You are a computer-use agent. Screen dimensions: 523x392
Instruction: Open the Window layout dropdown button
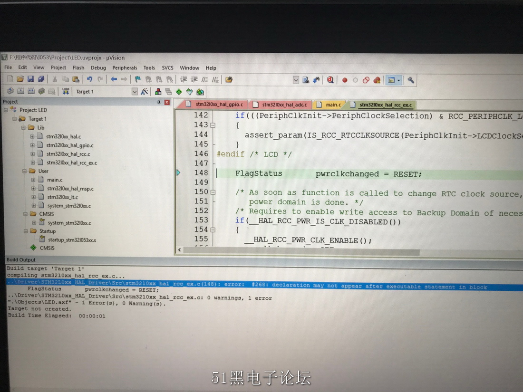(x=394, y=80)
